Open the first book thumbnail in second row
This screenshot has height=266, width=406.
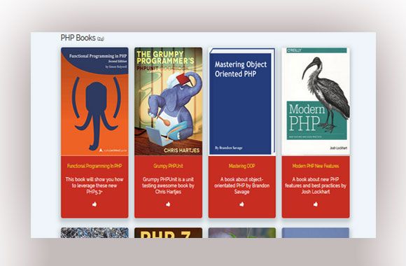pyautogui.click(x=94, y=233)
